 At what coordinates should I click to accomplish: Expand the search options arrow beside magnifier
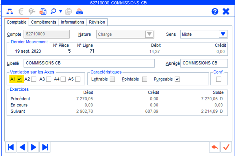click(x=60, y=11)
